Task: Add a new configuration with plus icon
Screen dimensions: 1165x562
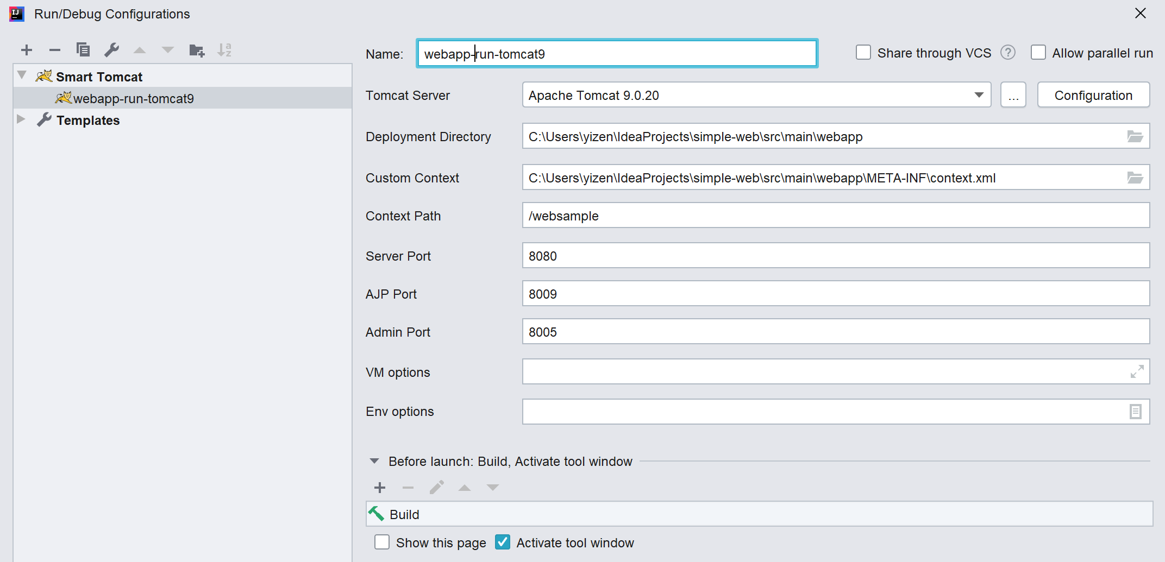Action: [27, 50]
